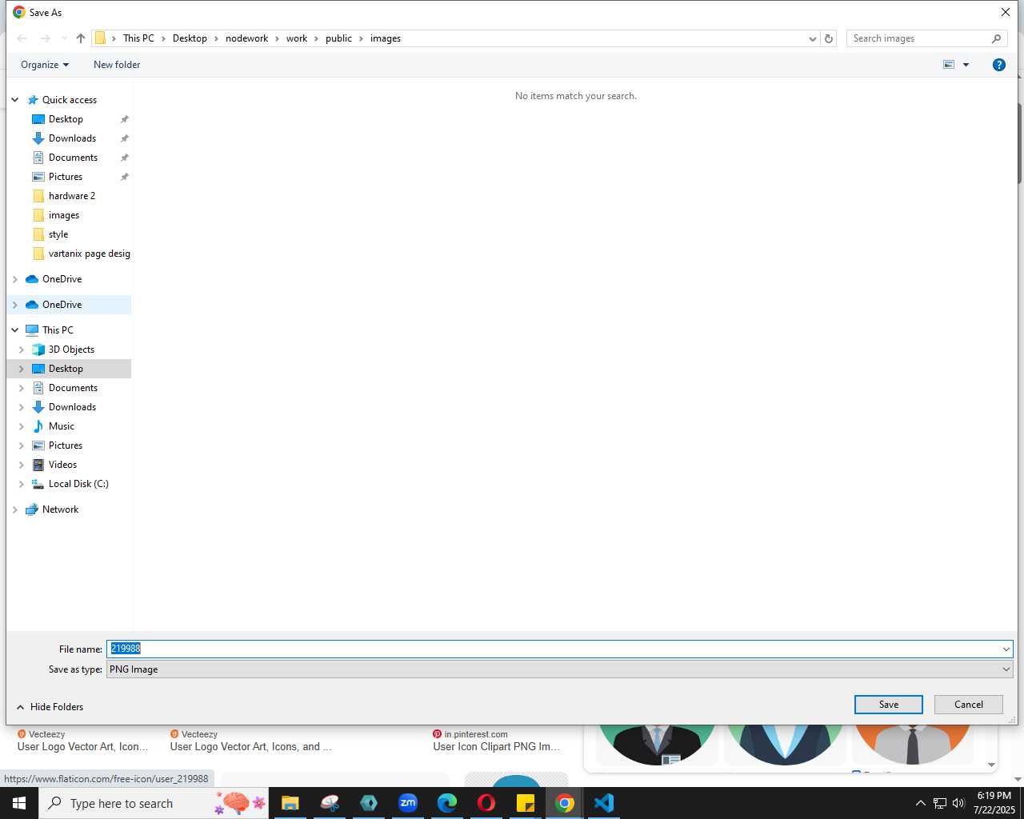Click the Save button
1024x819 pixels.
889,705
